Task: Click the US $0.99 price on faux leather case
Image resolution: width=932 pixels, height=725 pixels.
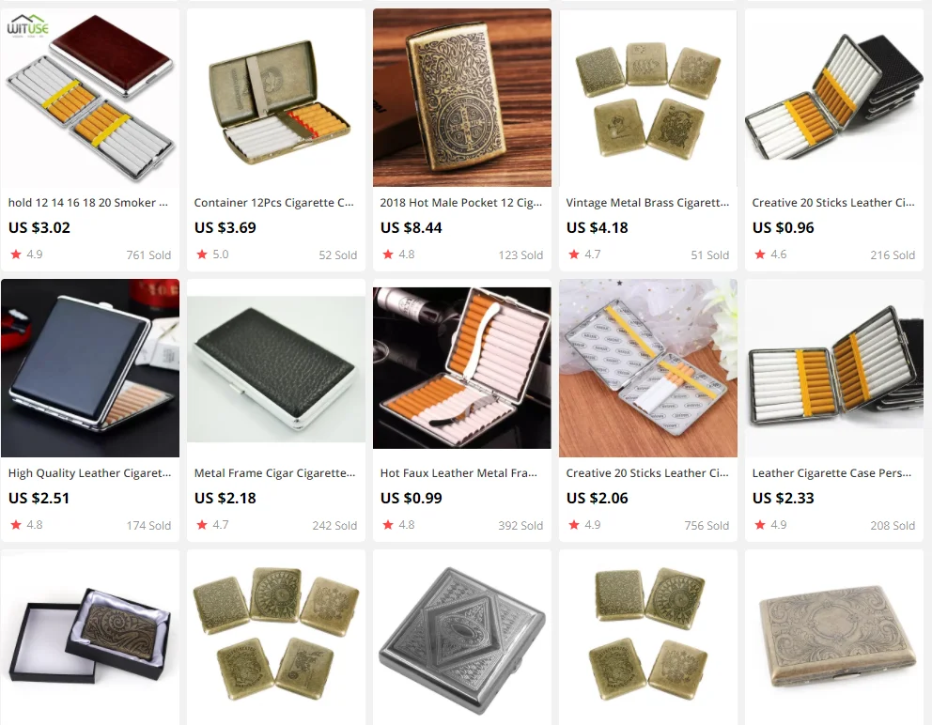Action: coord(412,498)
